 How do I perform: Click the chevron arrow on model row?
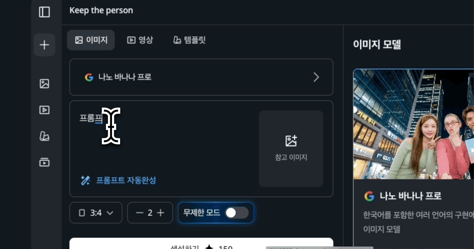[x=316, y=77]
